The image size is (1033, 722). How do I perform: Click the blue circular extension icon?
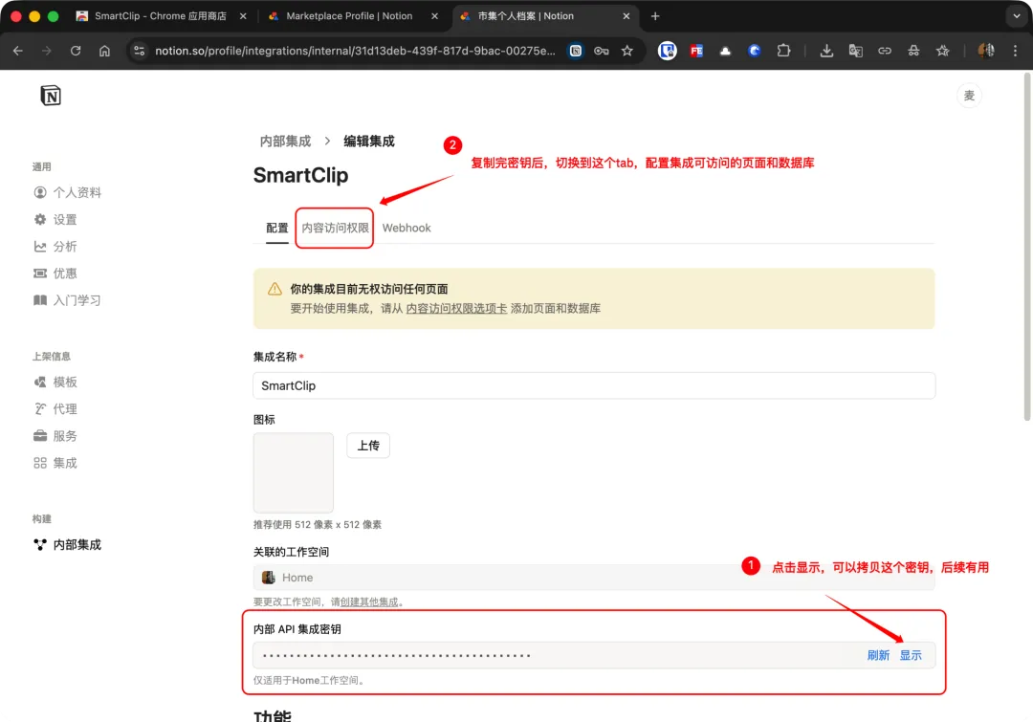(755, 51)
